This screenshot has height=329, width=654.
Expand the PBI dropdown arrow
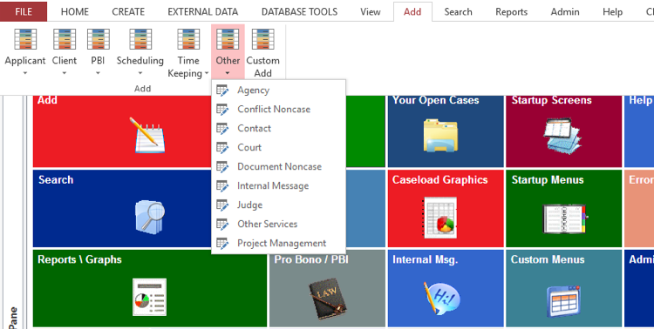(98, 73)
